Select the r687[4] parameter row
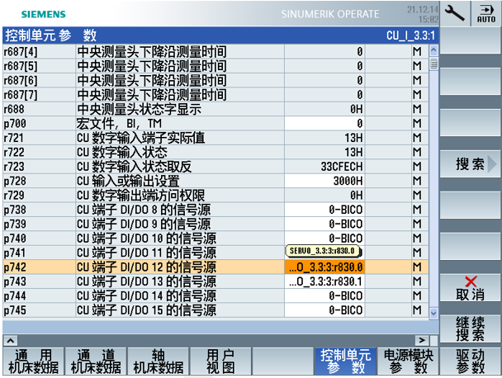502x378 pixels. (x=215, y=51)
